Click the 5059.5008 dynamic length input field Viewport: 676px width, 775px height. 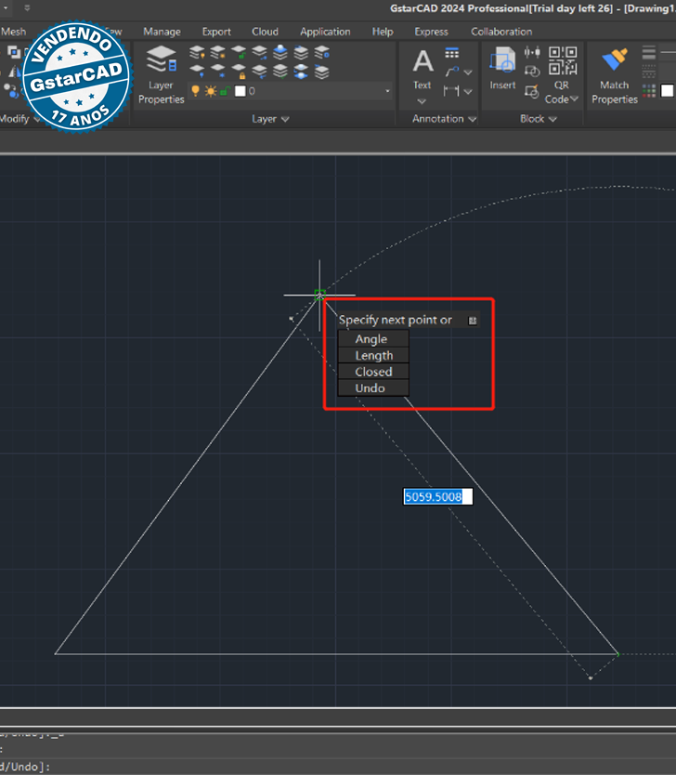click(x=438, y=497)
